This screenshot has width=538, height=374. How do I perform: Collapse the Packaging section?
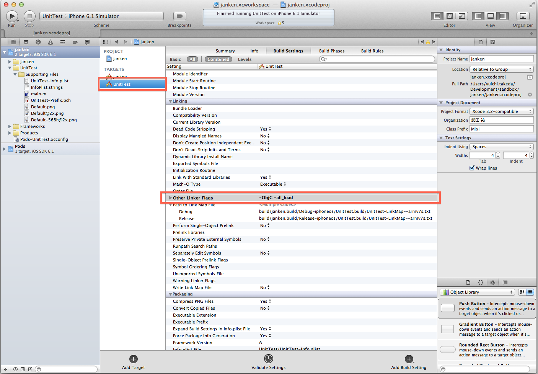pos(170,294)
